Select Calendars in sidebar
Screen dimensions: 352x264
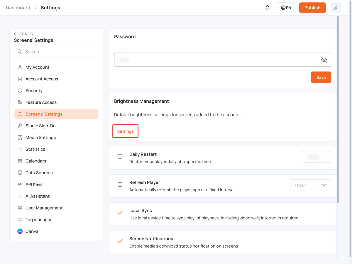56,161
